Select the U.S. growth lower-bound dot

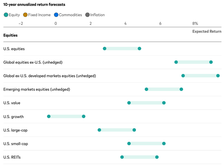(x=49, y=116)
